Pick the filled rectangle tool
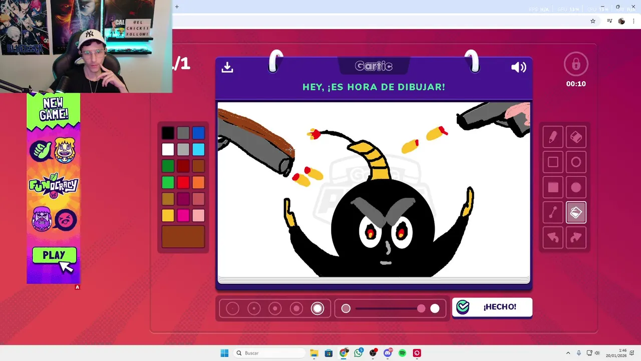This screenshot has height=361, width=641. click(x=553, y=187)
